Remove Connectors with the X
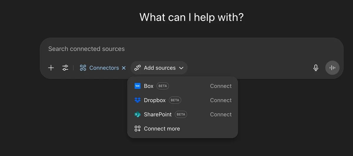This screenshot has width=353, height=156. tap(124, 68)
